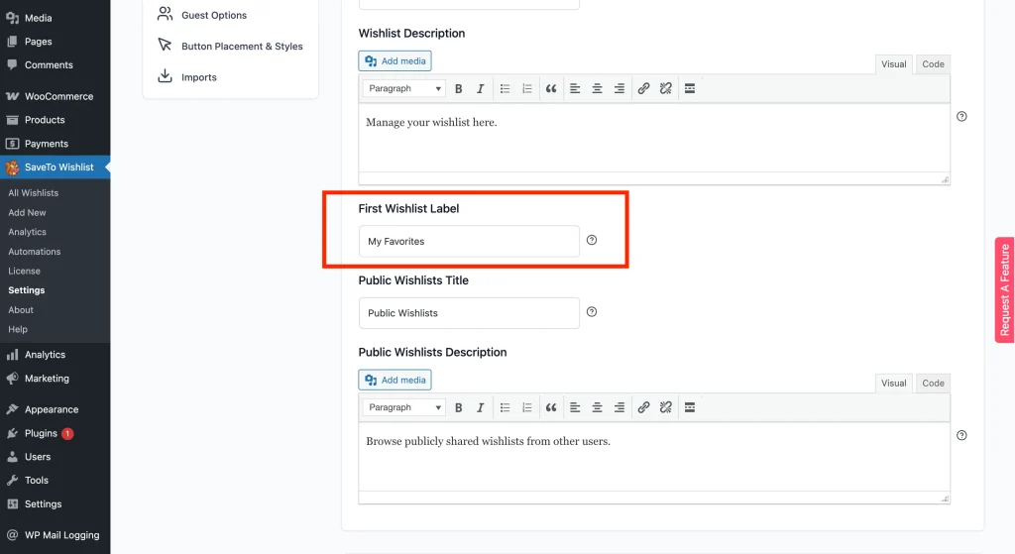Click Bold in Public Wishlists Description toolbar

click(x=458, y=407)
